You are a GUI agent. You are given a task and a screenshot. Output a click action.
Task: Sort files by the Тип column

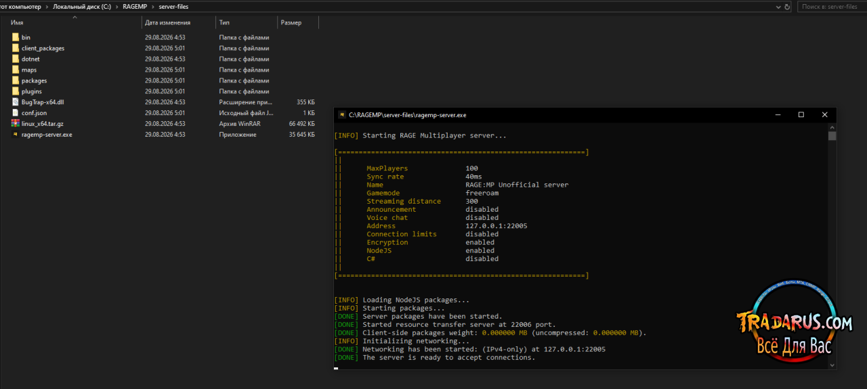[224, 23]
